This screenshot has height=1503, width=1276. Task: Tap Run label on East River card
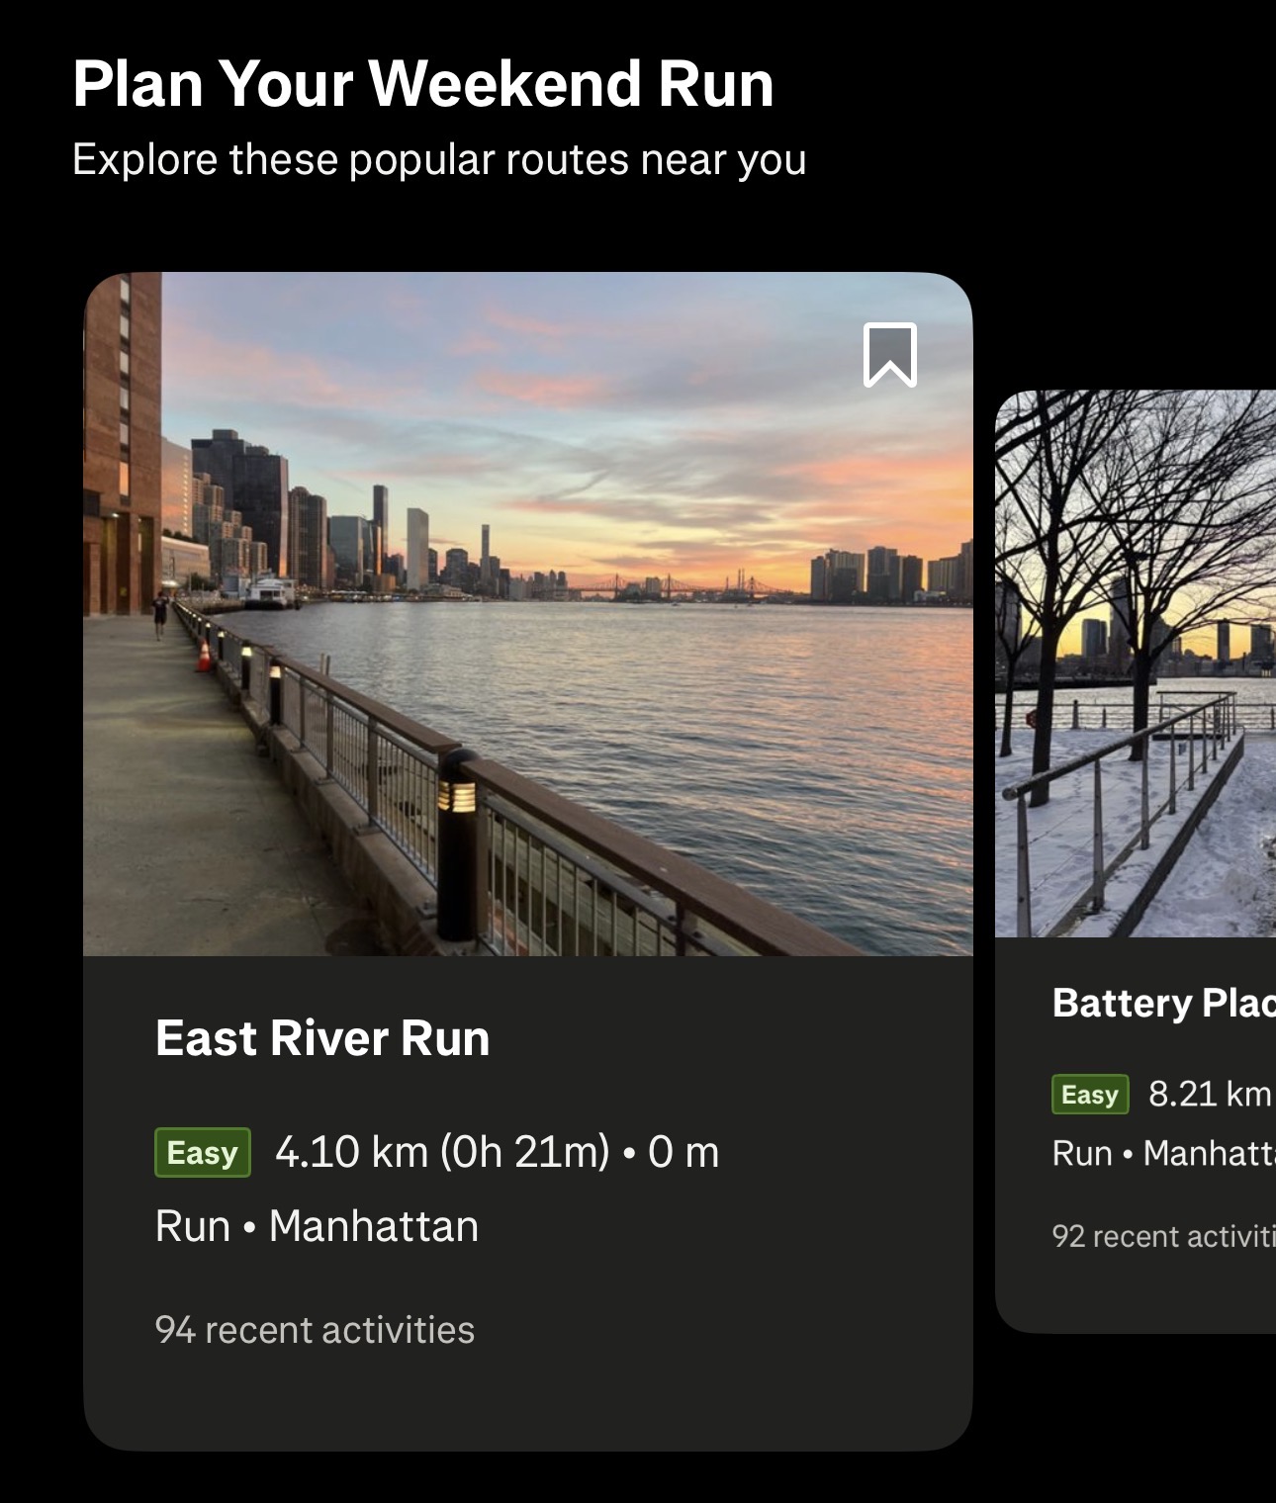pyautogui.click(x=193, y=1226)
